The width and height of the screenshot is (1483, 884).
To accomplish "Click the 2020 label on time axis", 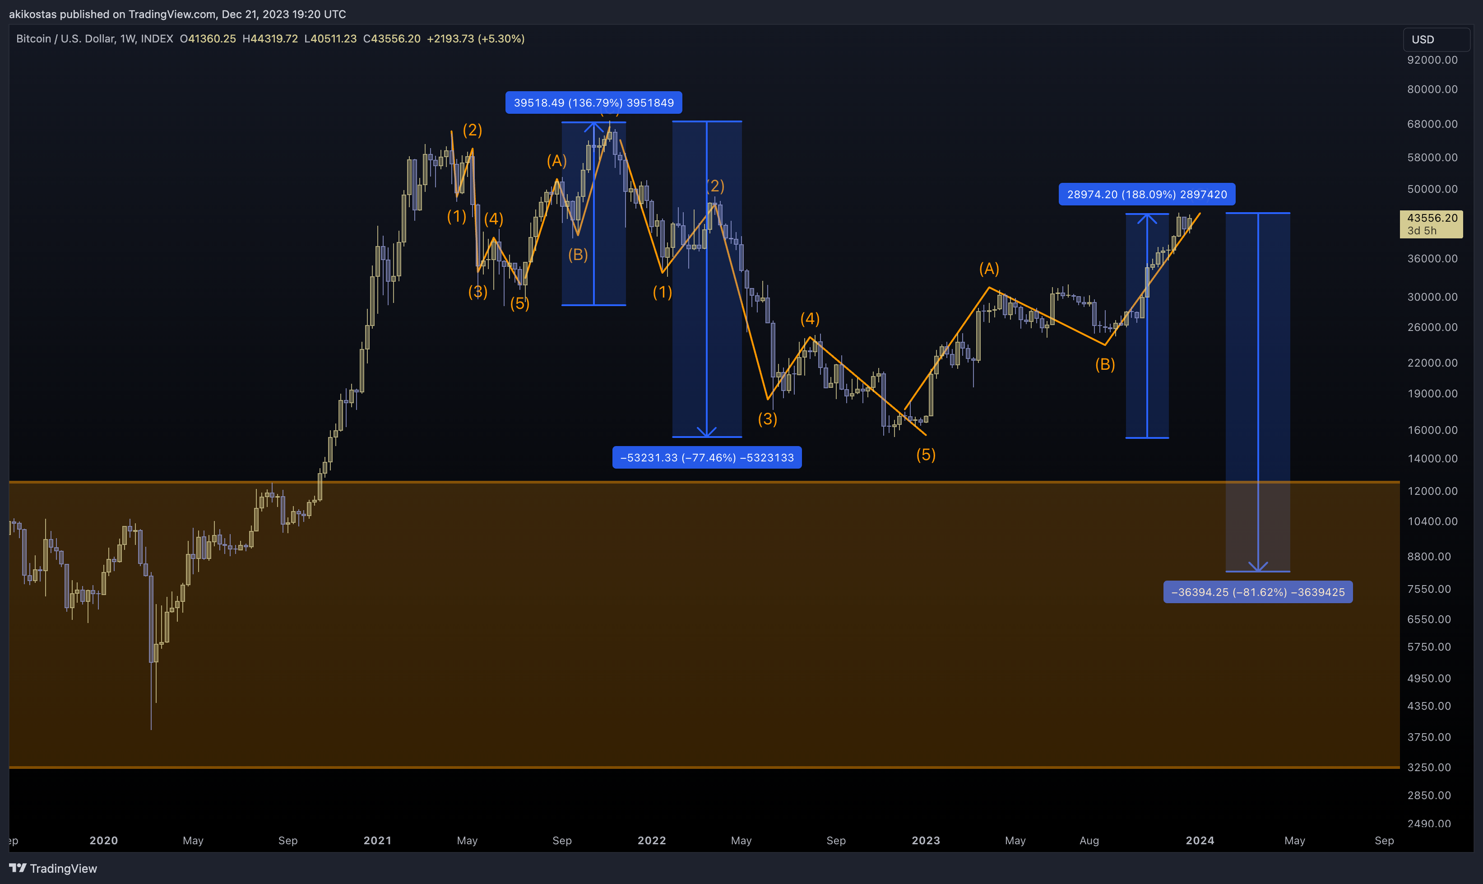I will [104, 841].
